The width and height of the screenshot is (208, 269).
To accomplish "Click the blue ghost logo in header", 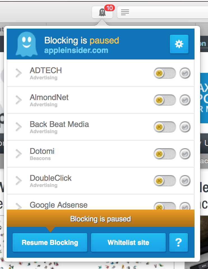I will pyautogui.click(x=26, y=44).
